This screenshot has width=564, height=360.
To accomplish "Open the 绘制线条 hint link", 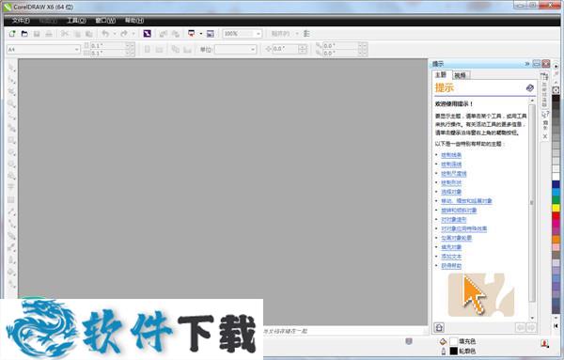I will [x=451, y=155].
